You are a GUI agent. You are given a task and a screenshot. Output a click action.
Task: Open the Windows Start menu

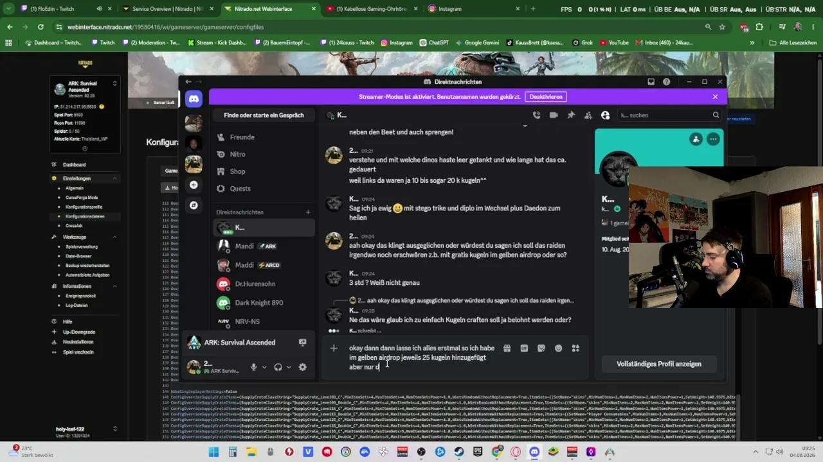pyautogui.click(x=213, y=452)
